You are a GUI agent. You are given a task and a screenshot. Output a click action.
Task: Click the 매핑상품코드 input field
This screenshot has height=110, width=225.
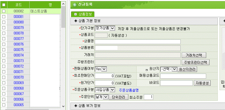tap(183, 76)
